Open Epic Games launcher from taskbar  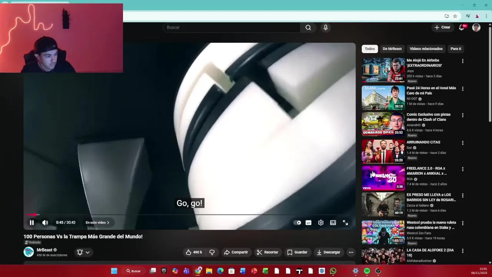tap(164, 271)
